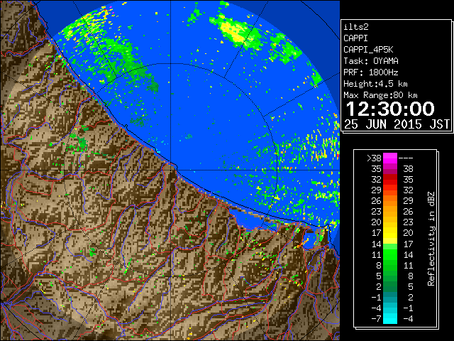Click the 'Task: OYAMA' line
454x341 pixels.
(x=371, y=61)
